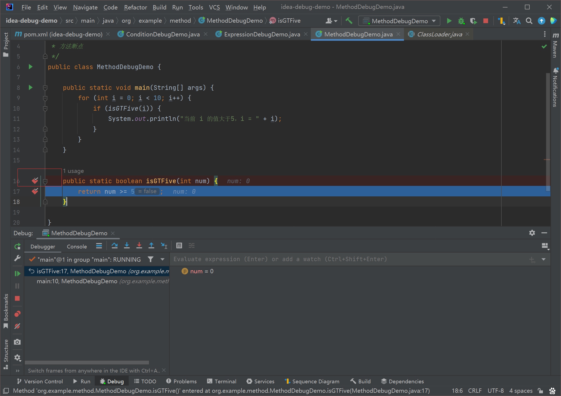Open the MethodDebugDemo run configuration dropdown
The height and width of the screenshot is (396, 561).
click(399, 21)
